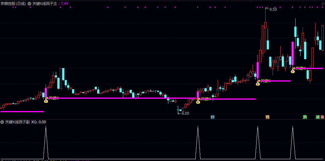325x161 pixels.
Task: Select the leftmost magenta key candle
Action: pyautogui.click(x=46, y=93)
